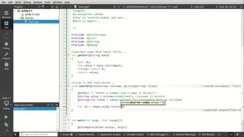Show the Issues output pane

tap(66, 134)
